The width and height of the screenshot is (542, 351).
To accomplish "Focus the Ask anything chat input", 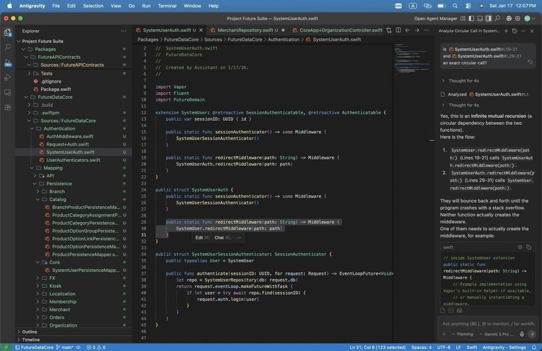I will click(488, 324).
